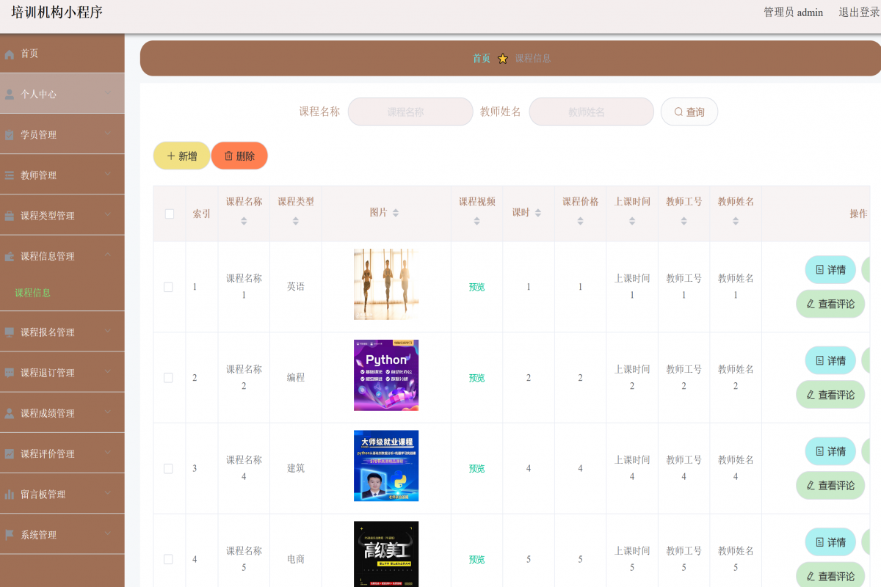
Task: Click the 学员管理 sidebar icon
Action: tap(10, 135)
